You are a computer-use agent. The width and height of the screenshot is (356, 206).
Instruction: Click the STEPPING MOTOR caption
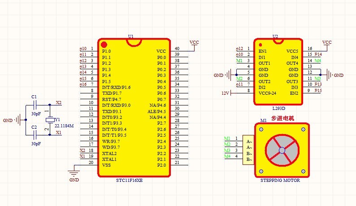click(280, 181)
